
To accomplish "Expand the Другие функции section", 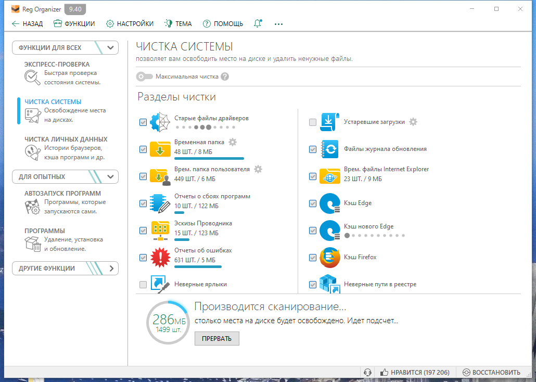I will point(65,269).
